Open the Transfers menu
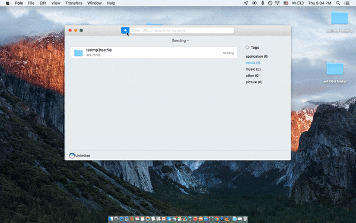Image resolution: width=356 pixels, height=223 pixels. click(x=74, y=3)
